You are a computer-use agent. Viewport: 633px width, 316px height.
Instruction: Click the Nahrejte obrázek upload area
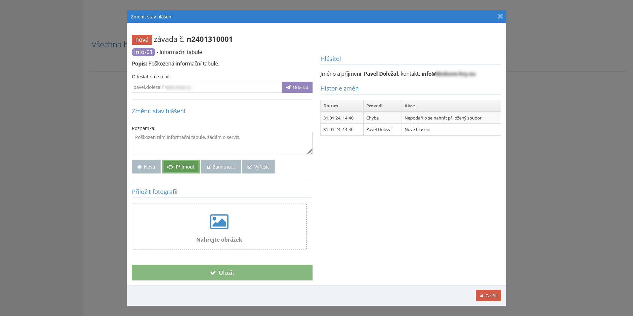219,240
